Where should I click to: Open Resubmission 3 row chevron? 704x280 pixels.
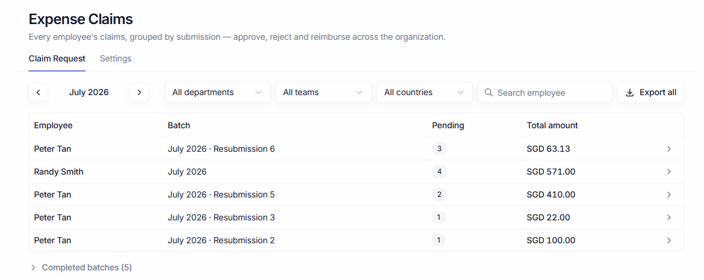point(668,217)
